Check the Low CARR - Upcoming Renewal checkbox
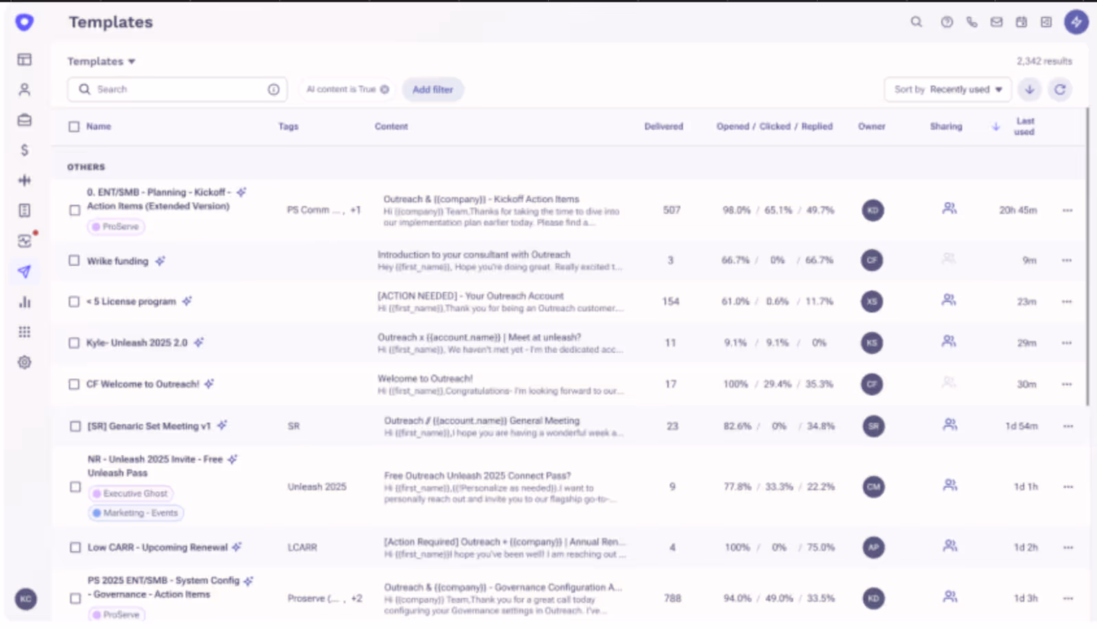 coord(75,547)
